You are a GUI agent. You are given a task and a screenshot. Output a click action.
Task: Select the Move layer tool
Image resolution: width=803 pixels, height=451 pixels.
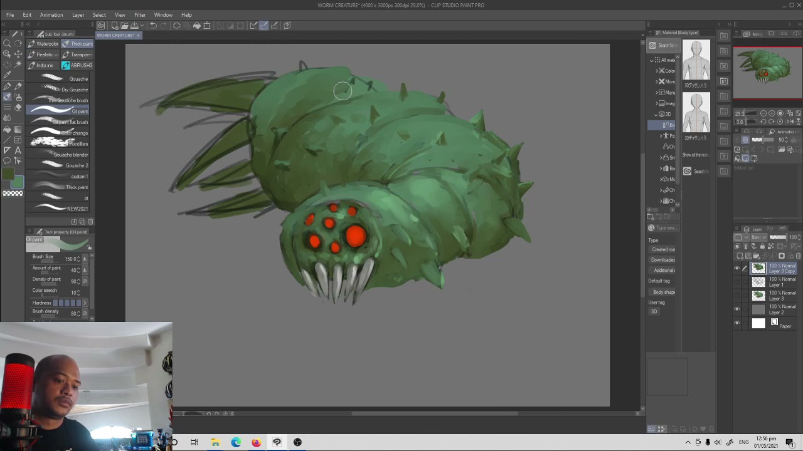pos(18,54)
